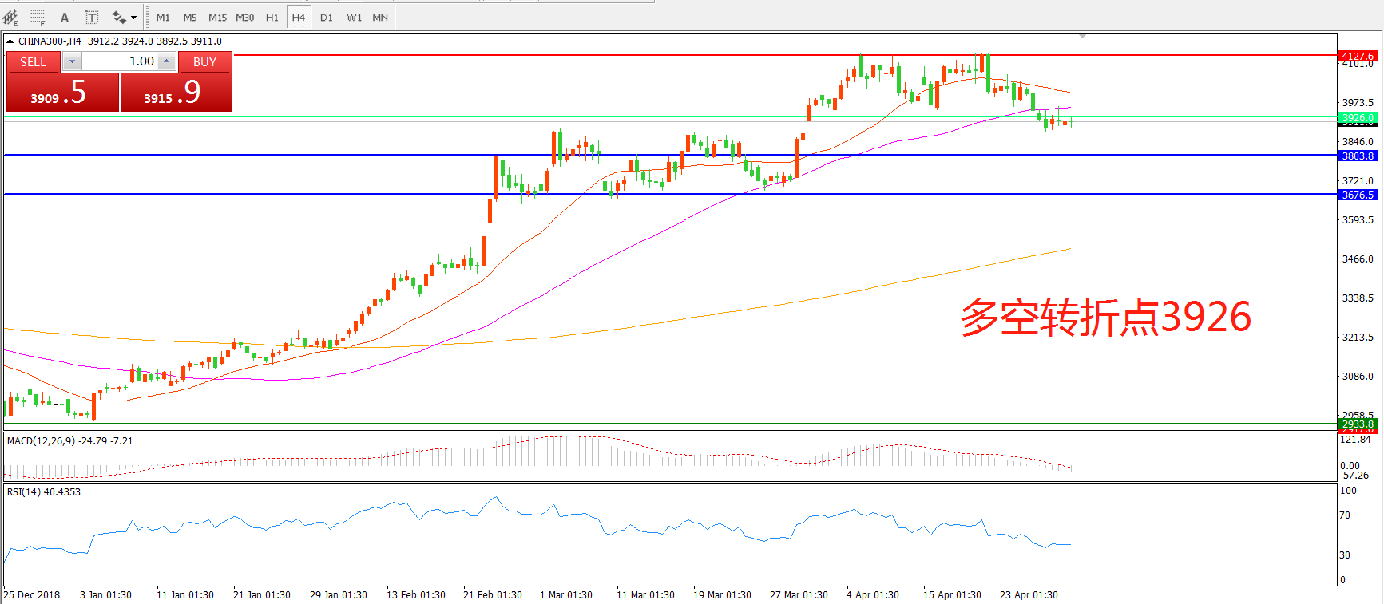
Task: Click the red 4127.6 price level label
Action: click(x=1357, y=56)
